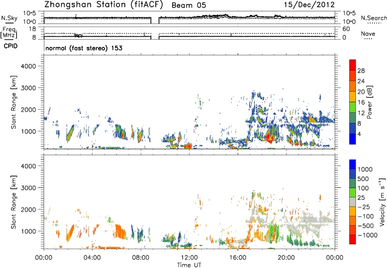
Task: Click the Freq. [MHz] axis label
Action: [x=9, y=33]
